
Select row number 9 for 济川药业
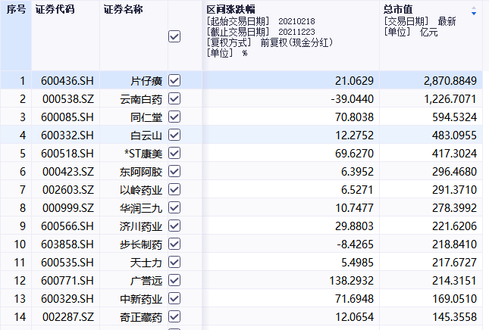[23, 226]
